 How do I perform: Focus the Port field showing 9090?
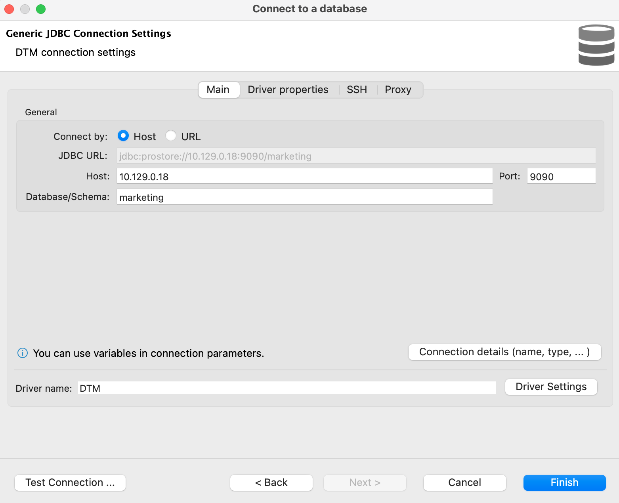(561, 176)
